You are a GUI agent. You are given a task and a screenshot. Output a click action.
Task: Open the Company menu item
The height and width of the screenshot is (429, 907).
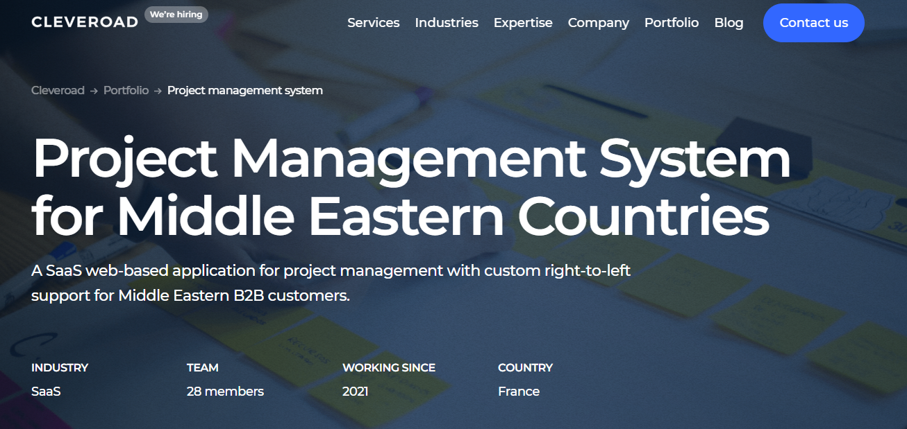coord(598,22)
